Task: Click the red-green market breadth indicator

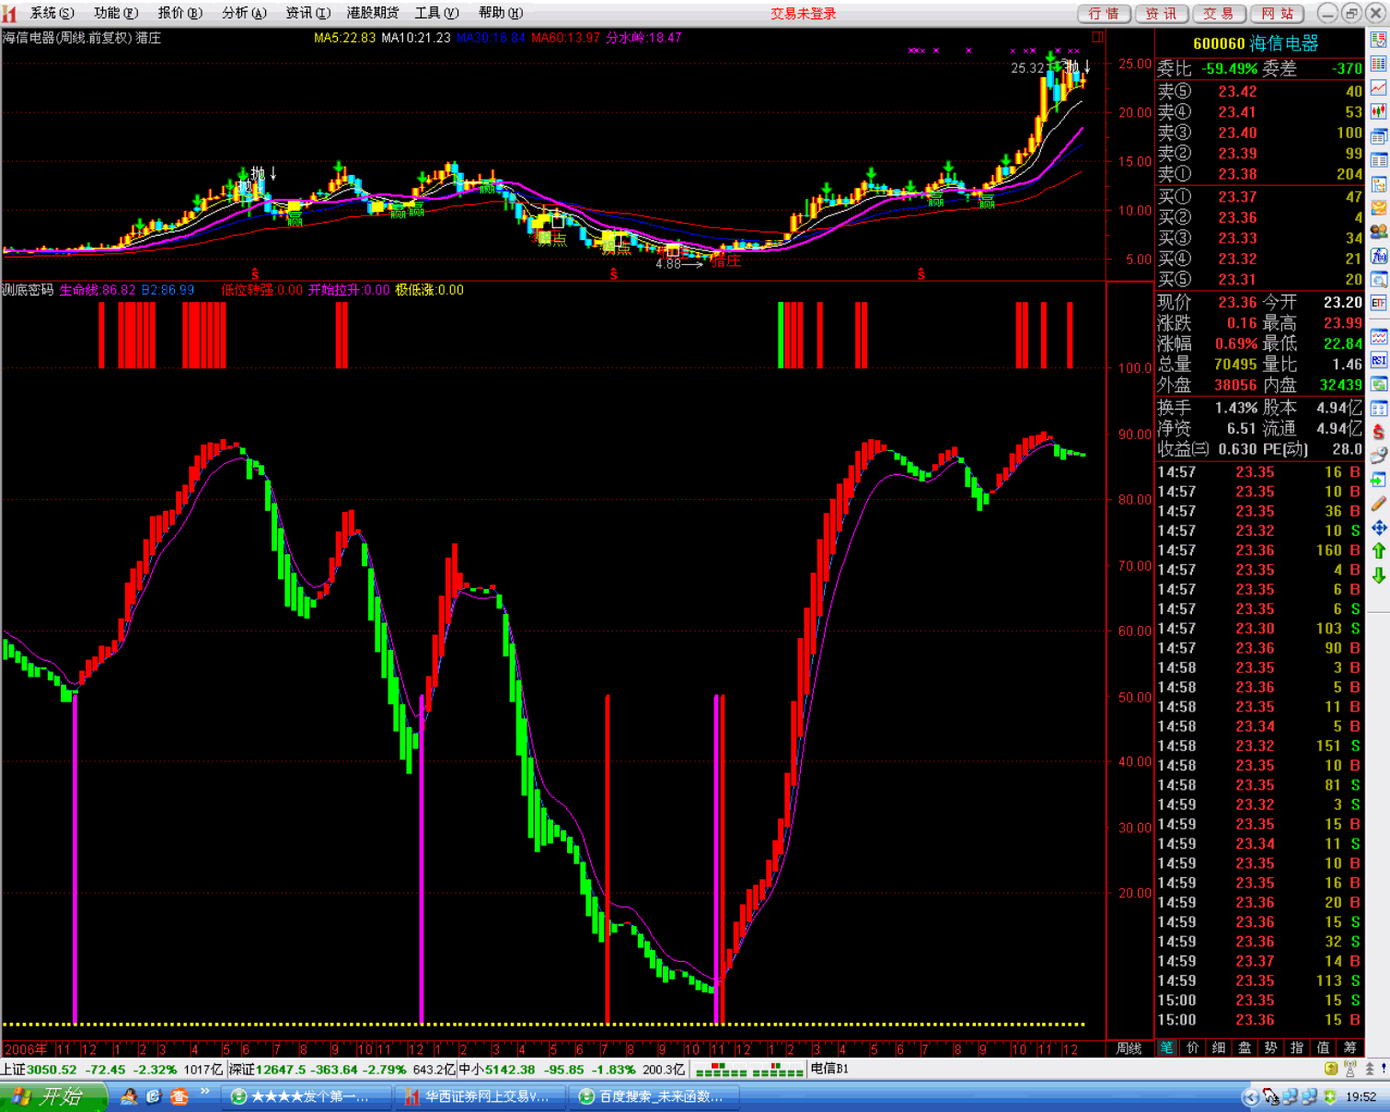Action: click(749, 1070)
